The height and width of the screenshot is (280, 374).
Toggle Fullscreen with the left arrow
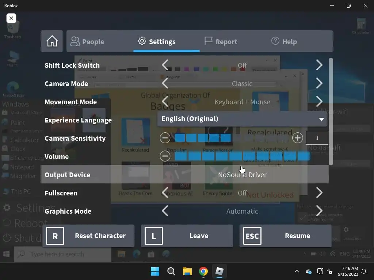pos(165,192)
